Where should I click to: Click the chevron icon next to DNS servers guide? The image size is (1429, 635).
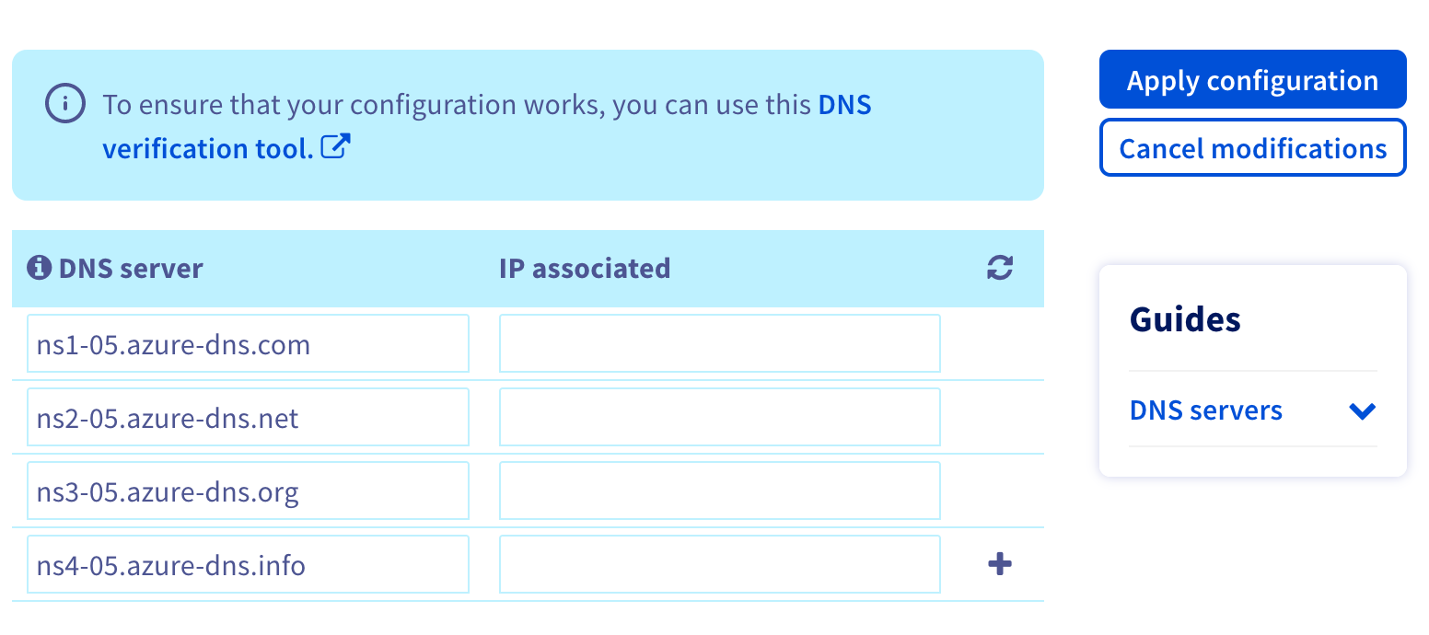pyautogui.click(x=1363, y=411)
